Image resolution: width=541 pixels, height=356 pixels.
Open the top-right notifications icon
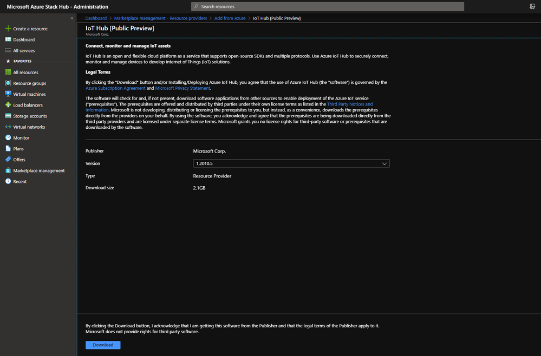point(532,6)
